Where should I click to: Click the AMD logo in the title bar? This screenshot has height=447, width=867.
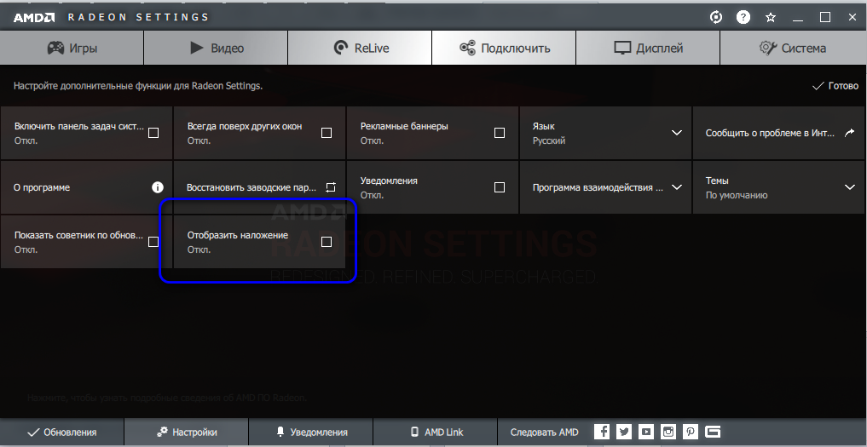[x=34, y=17]
